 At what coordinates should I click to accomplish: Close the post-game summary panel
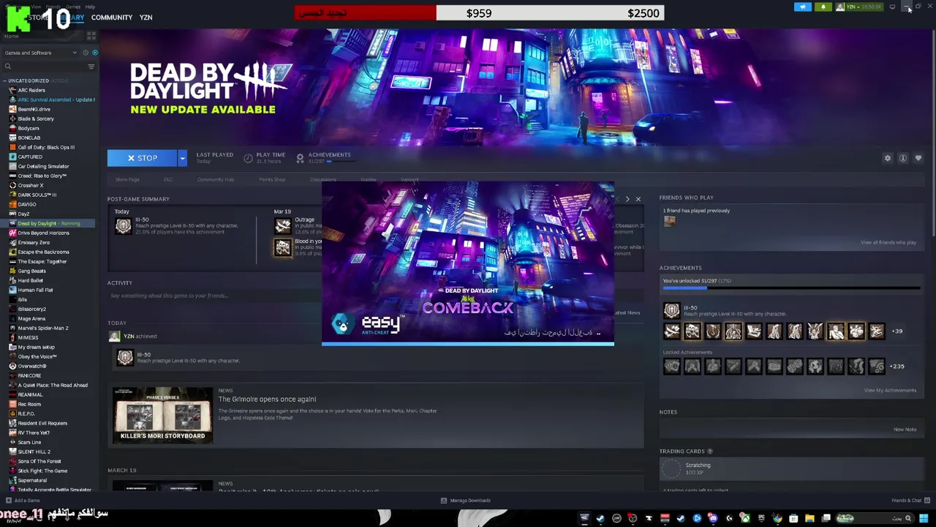pos(638,199)
